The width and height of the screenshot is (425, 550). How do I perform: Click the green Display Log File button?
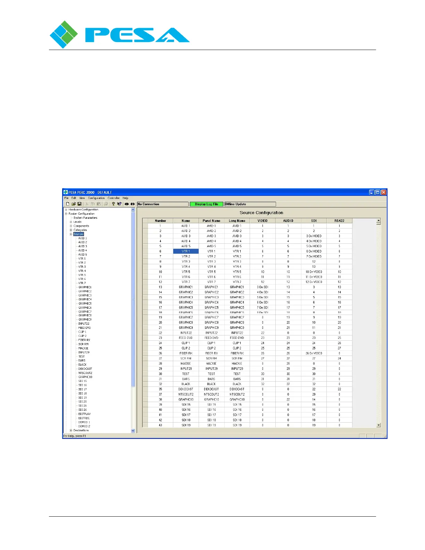point(207,204)
